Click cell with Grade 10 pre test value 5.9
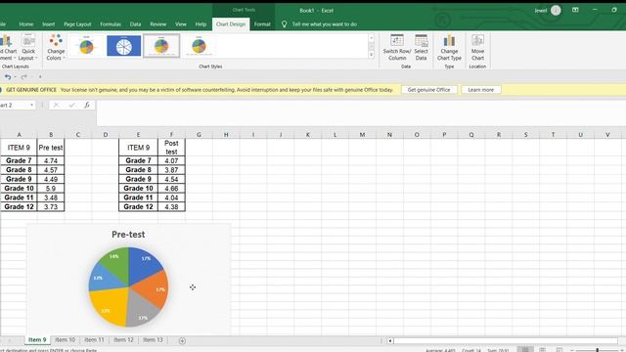 [51, 189]
